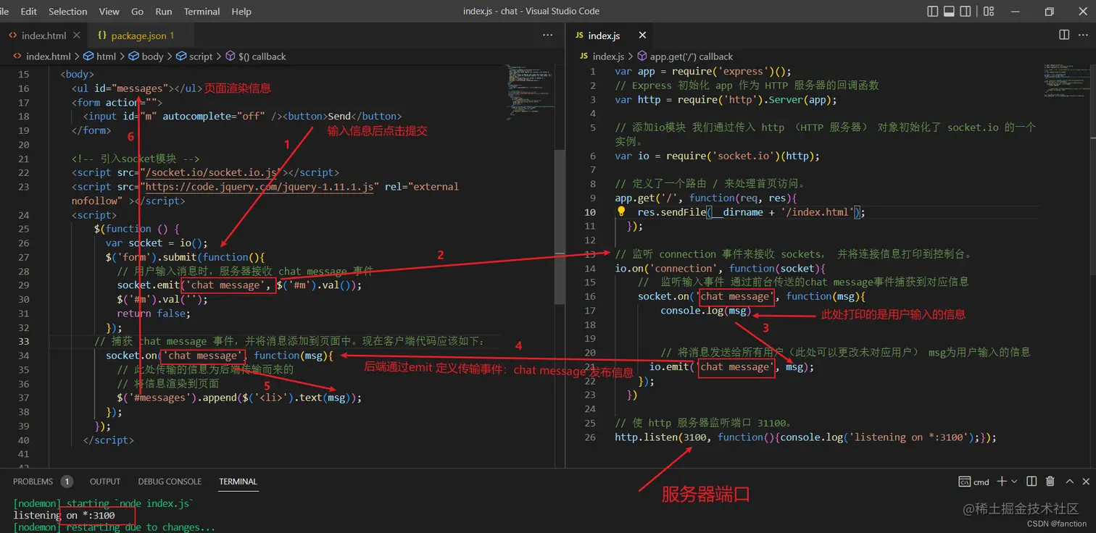Viewport: 1096px width, 533px height.
Task: Open the Help menu
Action: click(241, 12)
